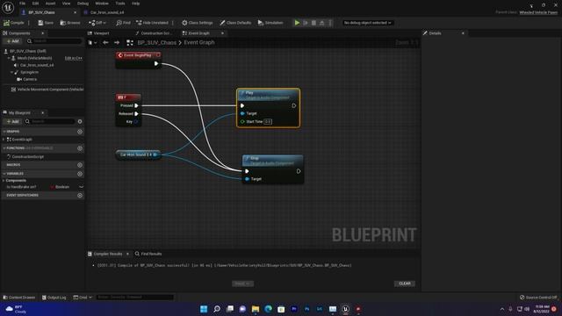This screenshot has height=316, width=562.
Task: Click the Pressed pin on F key node
Action: [136, 105]
